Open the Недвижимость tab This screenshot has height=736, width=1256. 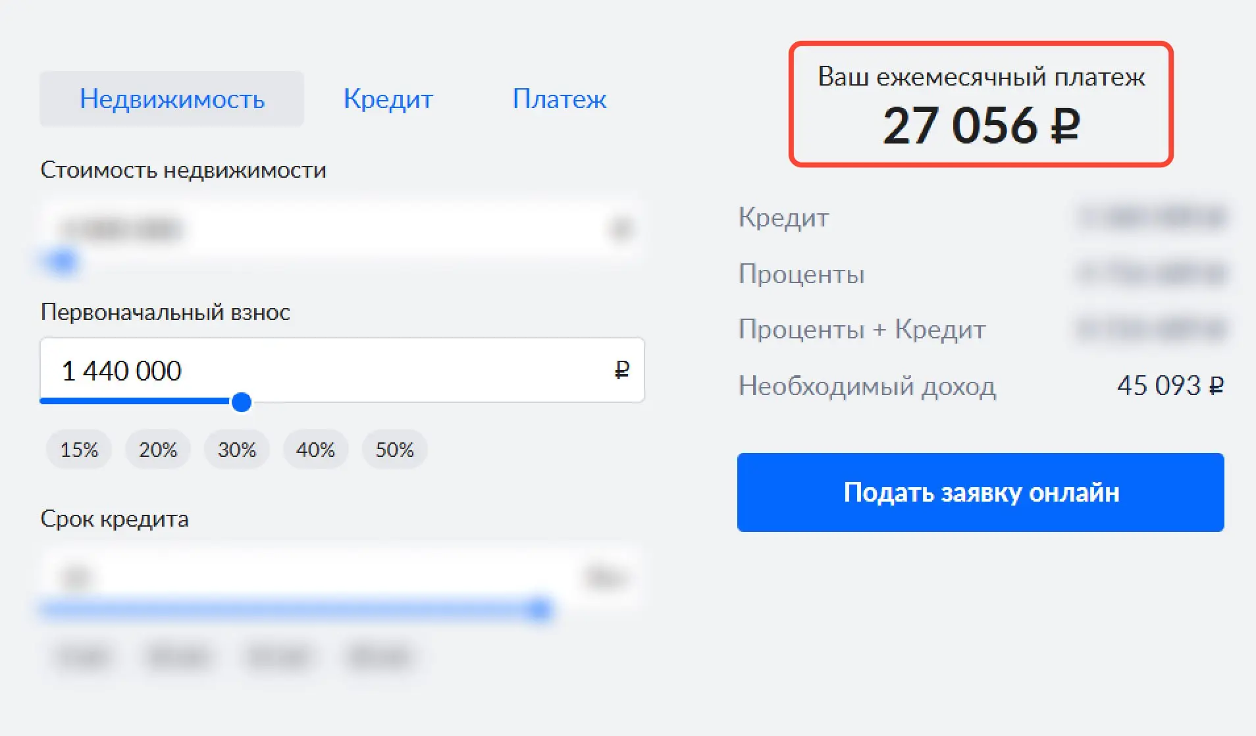(x=172, y=99)
